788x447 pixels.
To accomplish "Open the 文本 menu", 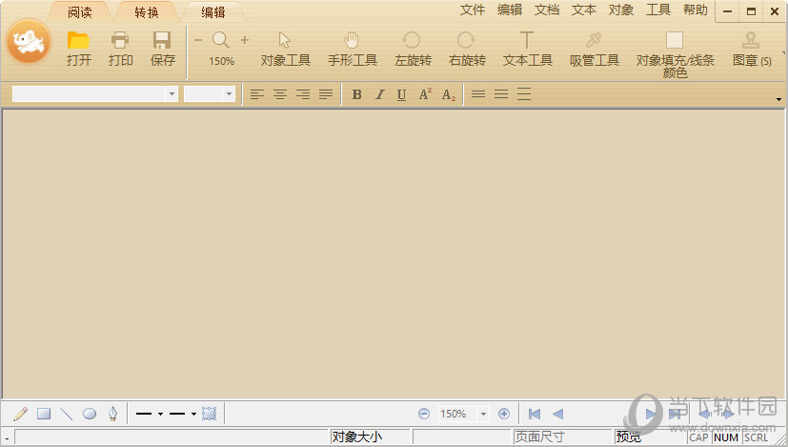I will click(x=584, y=10).
